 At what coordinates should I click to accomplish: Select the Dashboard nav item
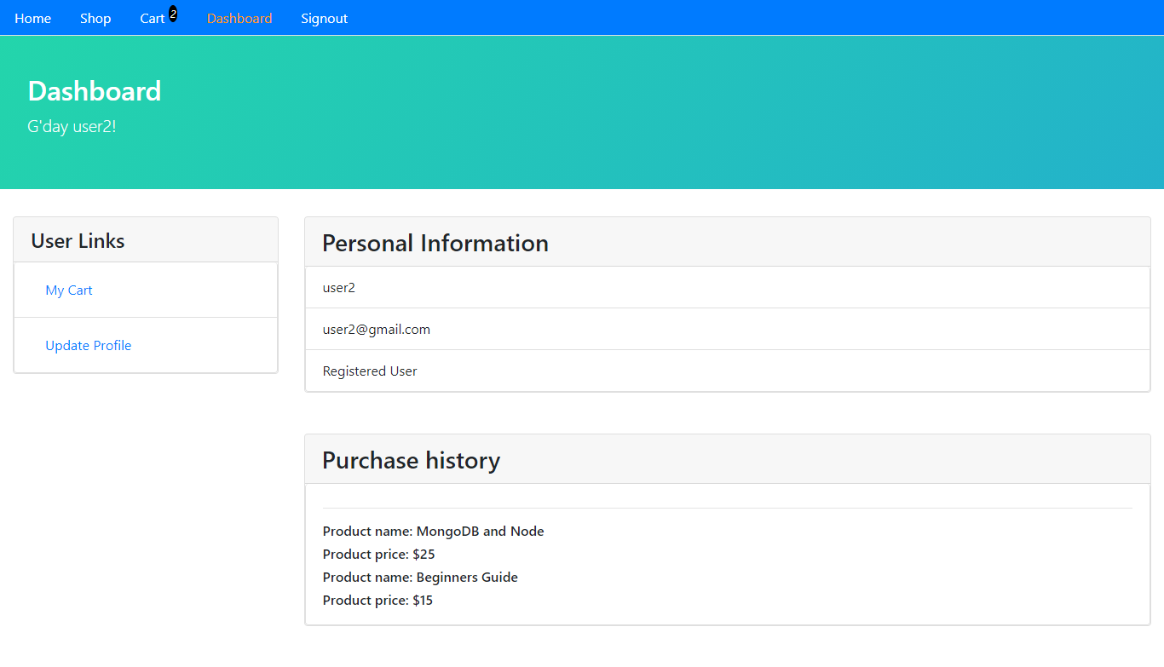pyautogui.click(x=239, y=18)
